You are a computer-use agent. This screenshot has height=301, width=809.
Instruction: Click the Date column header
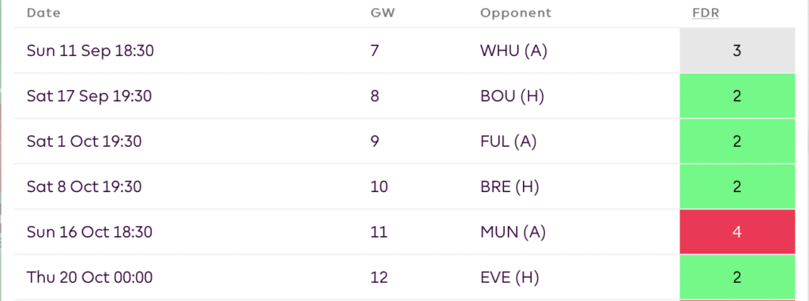pyautogui.click(x=43, y=13)
